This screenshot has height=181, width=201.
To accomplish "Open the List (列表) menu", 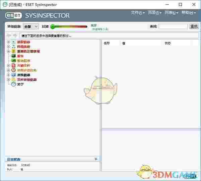I will pyautogui.click(x=172, y=13).
